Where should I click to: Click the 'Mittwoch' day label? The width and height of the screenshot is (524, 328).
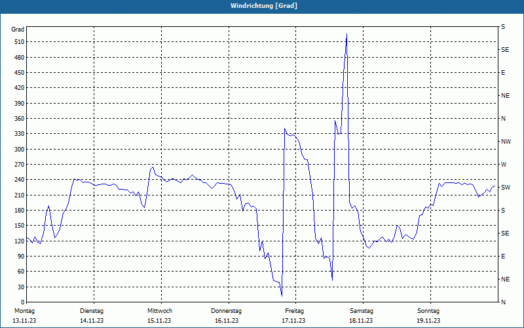[x=160, y=311]
